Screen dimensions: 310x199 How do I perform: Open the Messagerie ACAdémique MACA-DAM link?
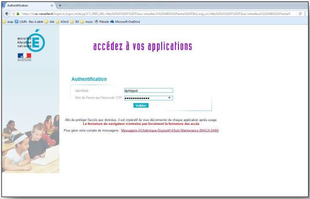coord(170,130)
